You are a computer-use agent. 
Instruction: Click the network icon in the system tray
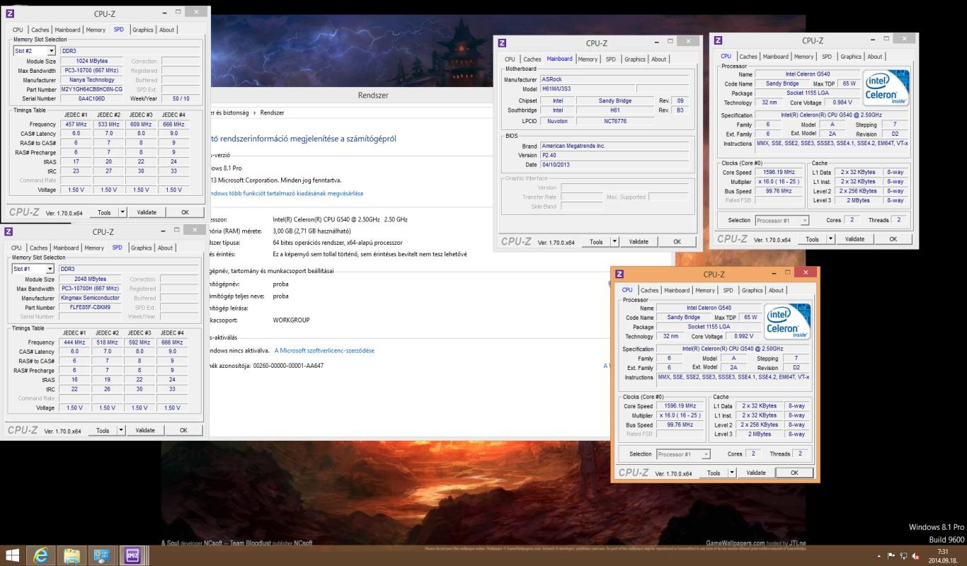click(x=905, y=555)
